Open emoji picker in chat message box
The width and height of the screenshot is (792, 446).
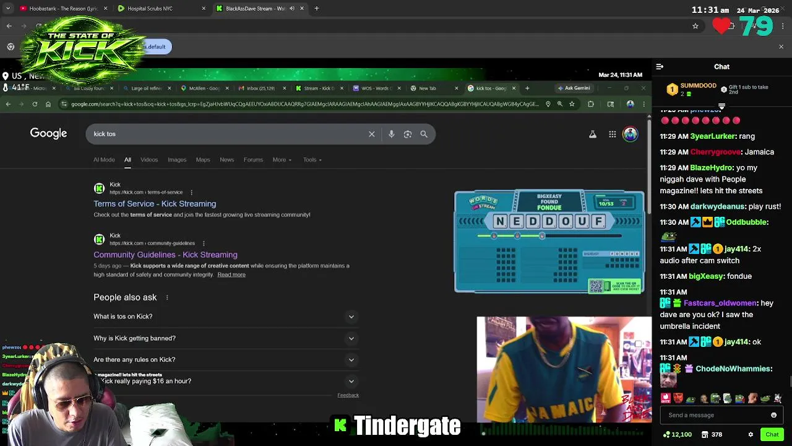773,415
